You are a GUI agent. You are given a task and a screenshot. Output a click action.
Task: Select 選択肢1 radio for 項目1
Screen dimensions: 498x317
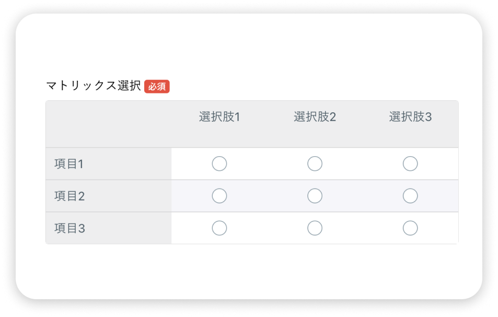pyautogui.click(x=219, y=164)
